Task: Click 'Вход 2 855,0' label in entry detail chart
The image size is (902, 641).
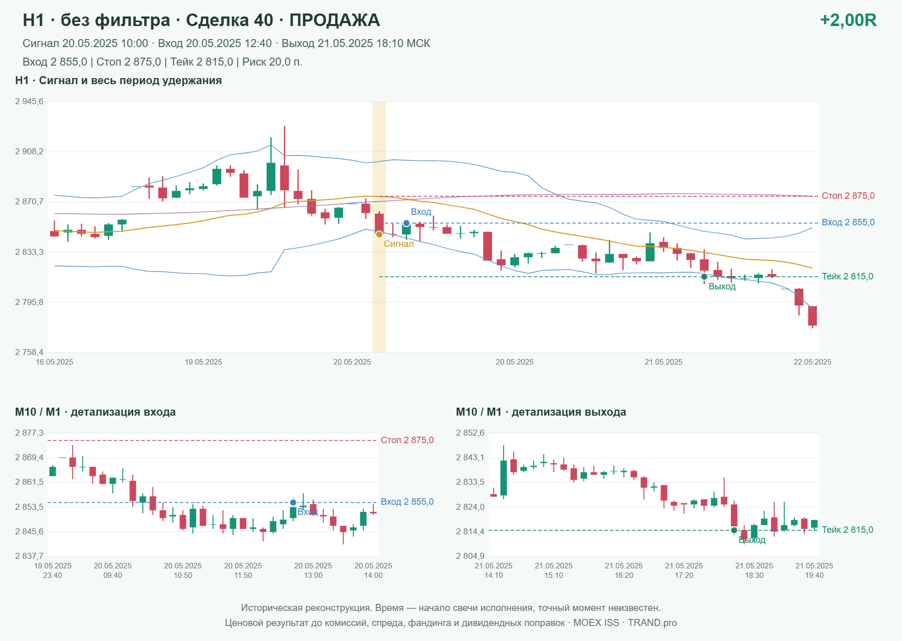Action: point(407,502)
